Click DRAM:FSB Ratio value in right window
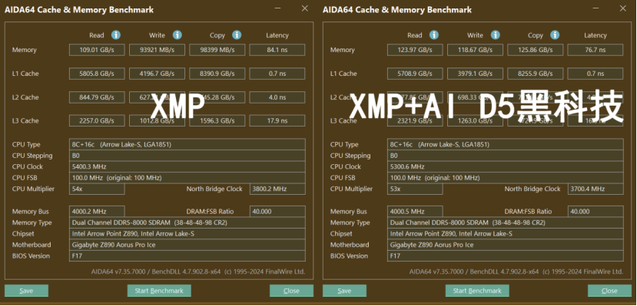 [596, 212]
